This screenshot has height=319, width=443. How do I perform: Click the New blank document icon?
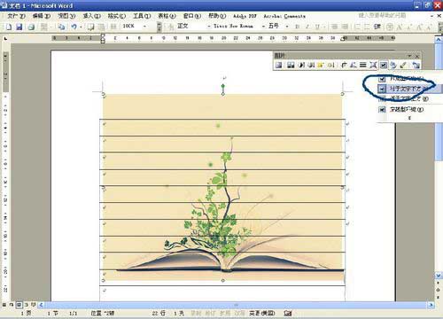point(9,27)
